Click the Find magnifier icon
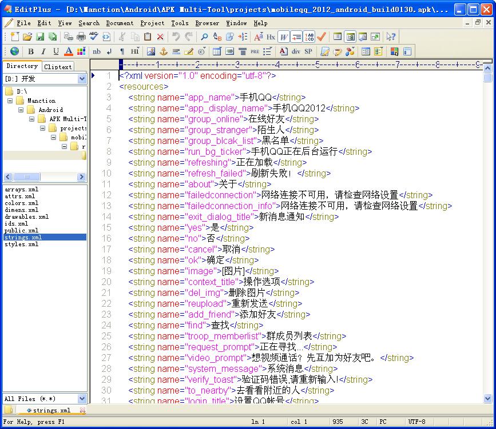This screenshot has width=496, height=429. click(204, 37)
